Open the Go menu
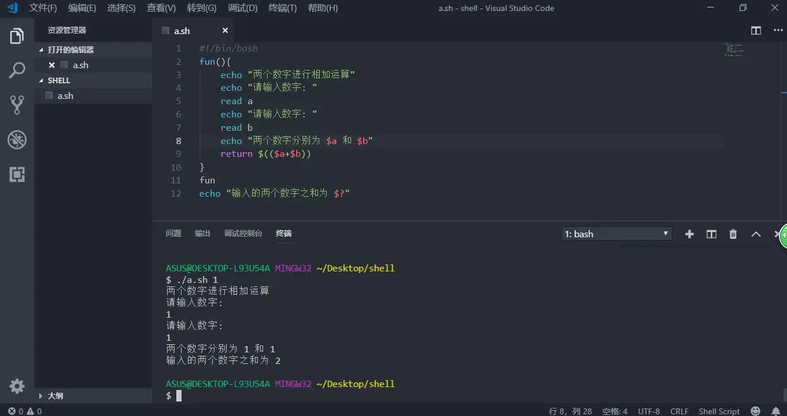Viewport: 787px width, 416px height. 202,8
